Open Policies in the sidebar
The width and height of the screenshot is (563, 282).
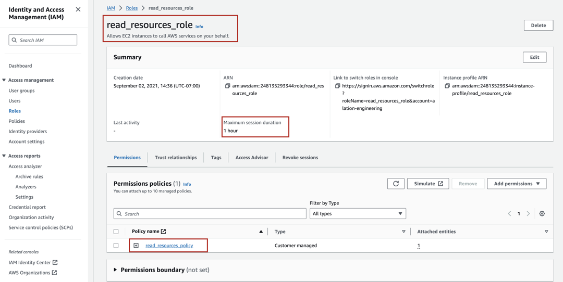(17, 121)
